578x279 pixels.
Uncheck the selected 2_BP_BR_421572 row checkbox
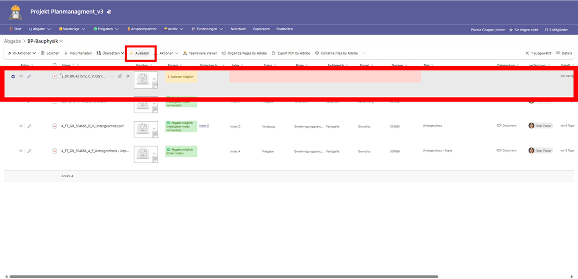pos(13,76)
